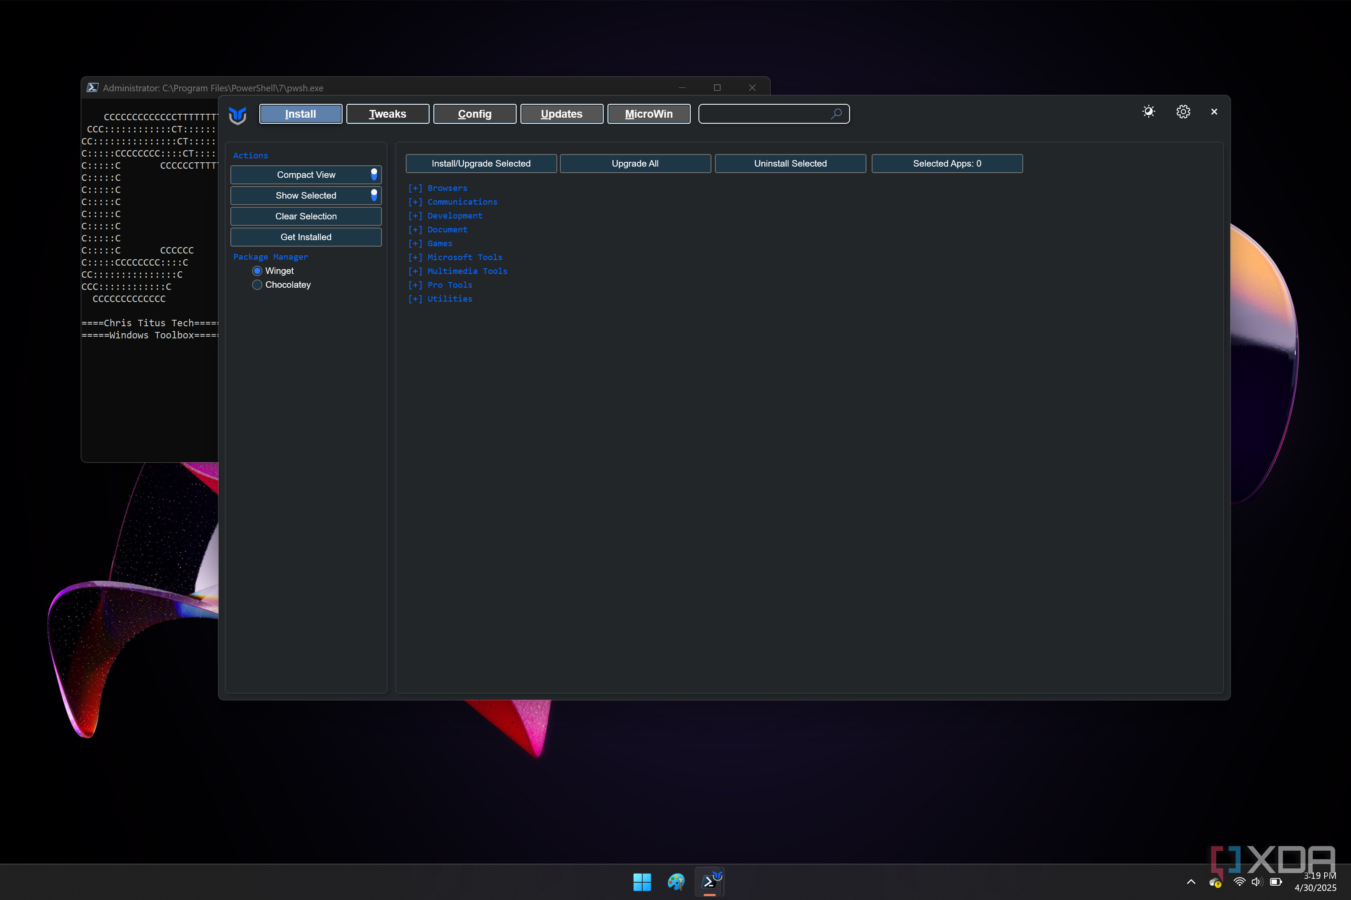Expand the Browsers category

tap(438, 188)
